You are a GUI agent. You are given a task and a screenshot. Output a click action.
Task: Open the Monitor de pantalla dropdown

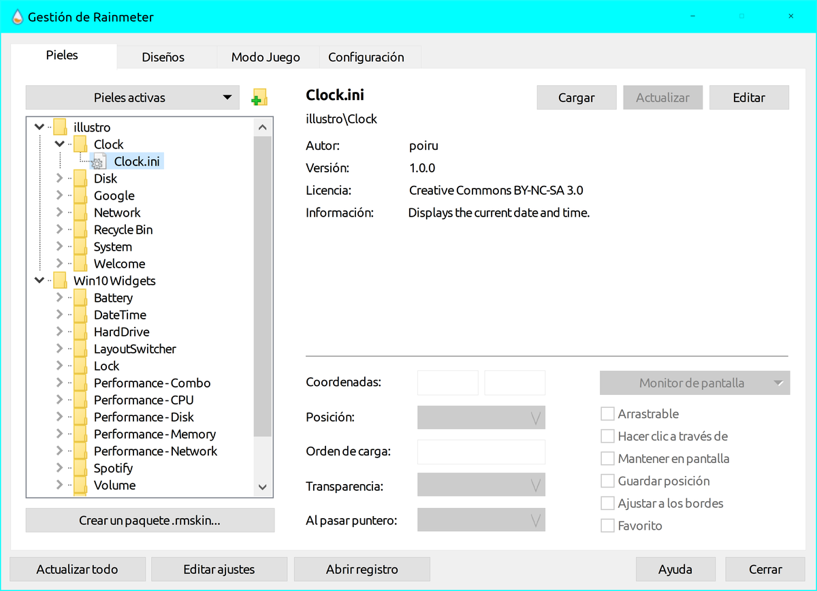click(694, 383)
